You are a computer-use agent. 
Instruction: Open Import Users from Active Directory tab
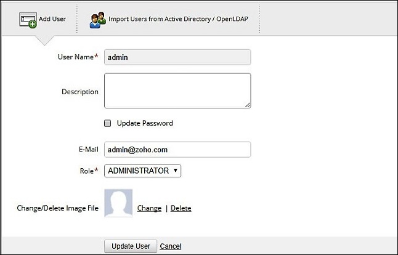[x=182, y=19]
